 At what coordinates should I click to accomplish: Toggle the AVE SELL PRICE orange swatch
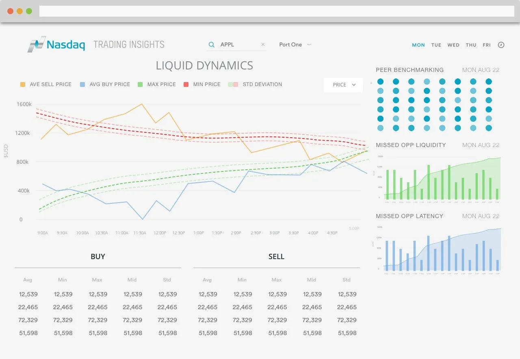(x=23, y=84)
